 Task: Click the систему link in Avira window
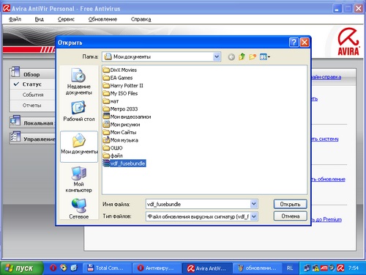point(325,139)
